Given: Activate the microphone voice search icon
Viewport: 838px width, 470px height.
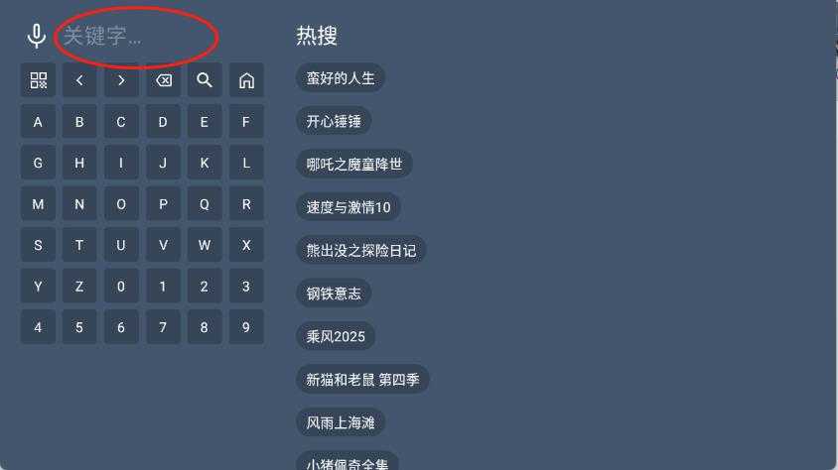Looking at the screenshot, I should (x=37, y=37).
